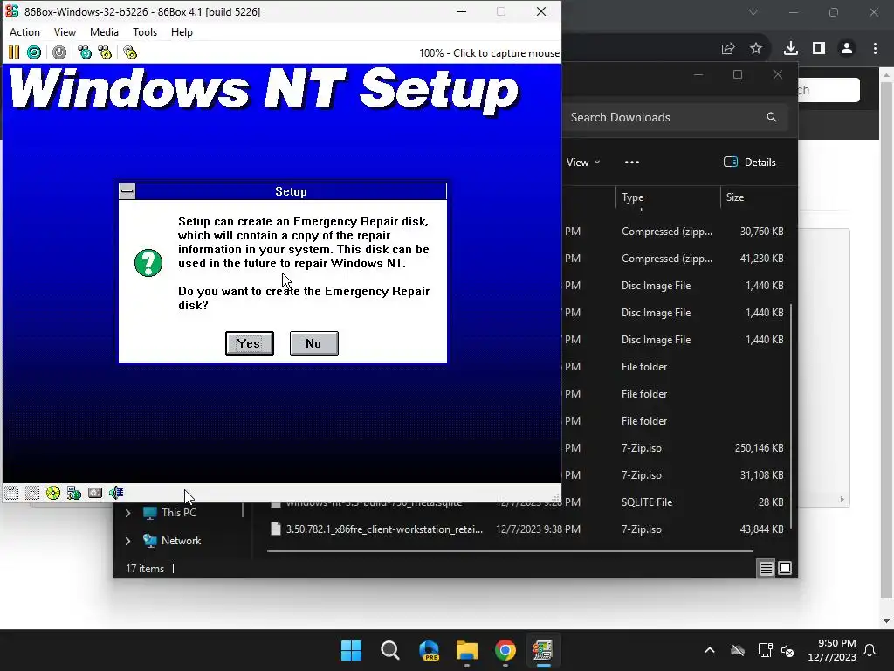Click the ACPI shutdown power icon
The height and width of the screenshot is (671, 894).
click(x=59, y=52)
